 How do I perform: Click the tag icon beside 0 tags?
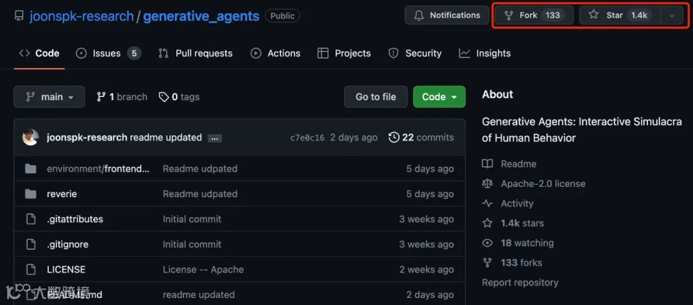pyautogui.click(x=164, y=97)
